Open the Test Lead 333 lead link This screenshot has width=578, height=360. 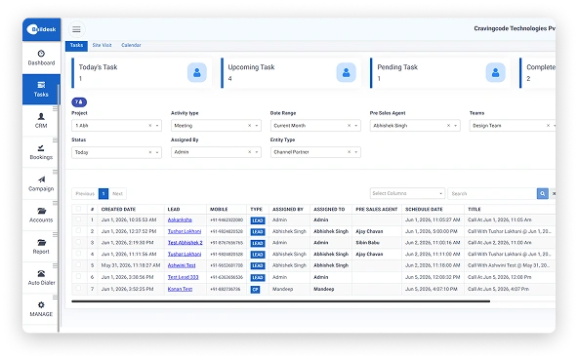[x=184, y=277]
